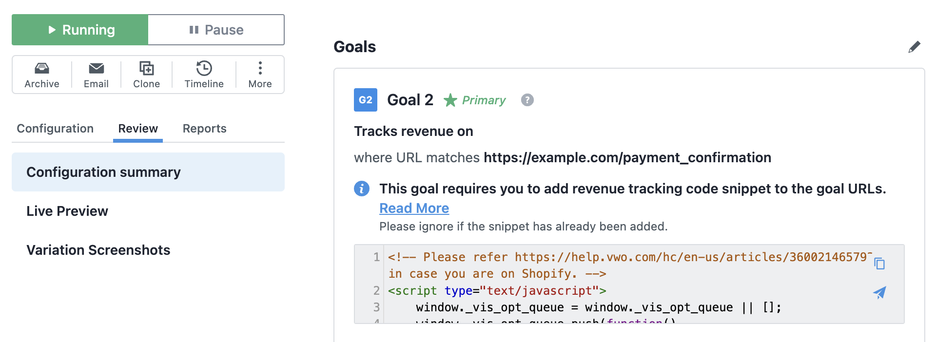
Task: Click the info icon beside goal notice
Action: pyautogui.click(x=362, y=189)
